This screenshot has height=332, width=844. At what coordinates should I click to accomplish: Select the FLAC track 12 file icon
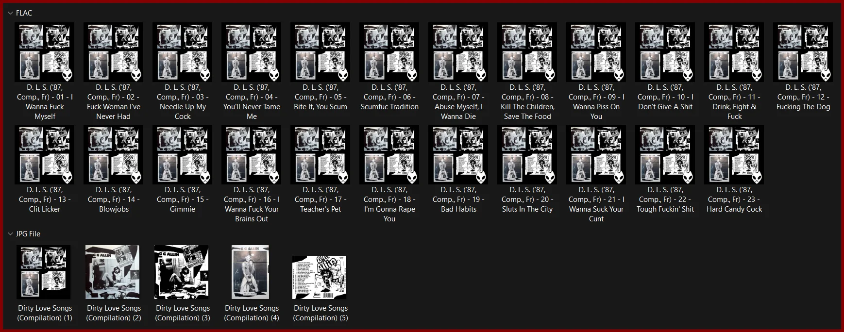click(803, 52)
